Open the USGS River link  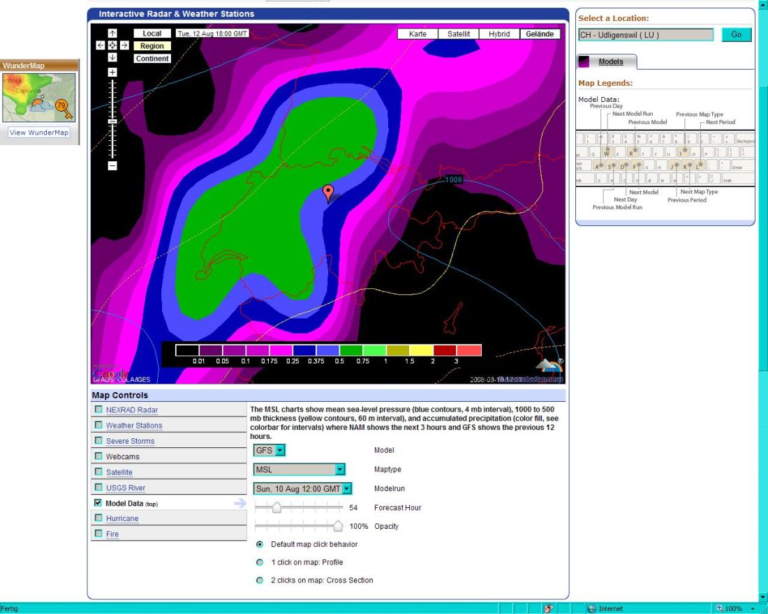(126, 488)
